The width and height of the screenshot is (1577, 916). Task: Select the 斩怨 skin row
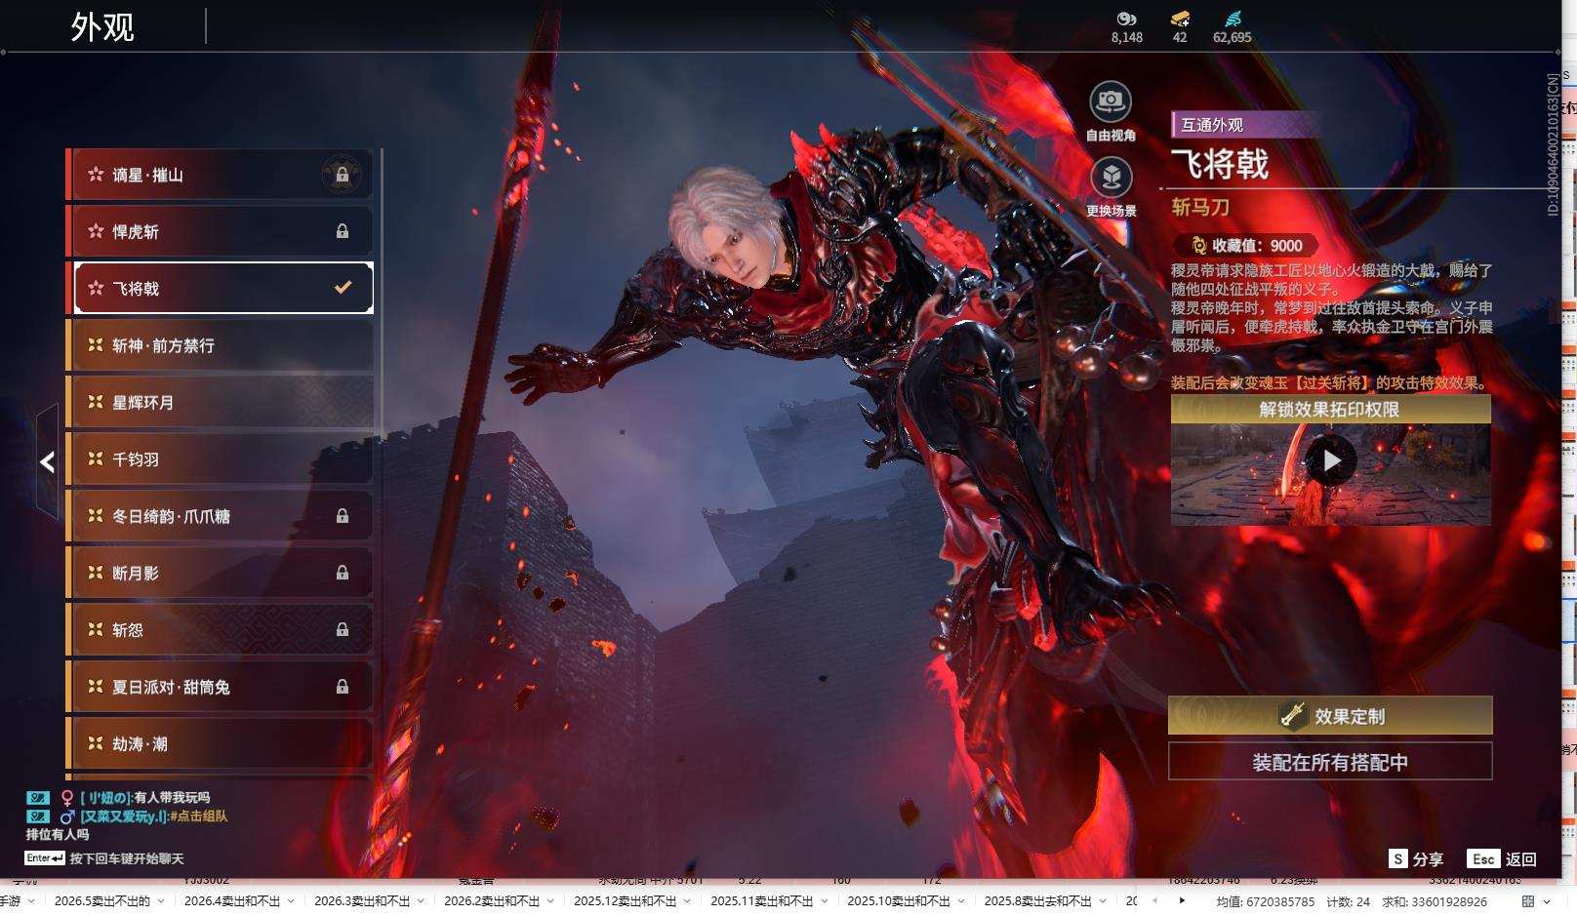click(x=221, y=630)
